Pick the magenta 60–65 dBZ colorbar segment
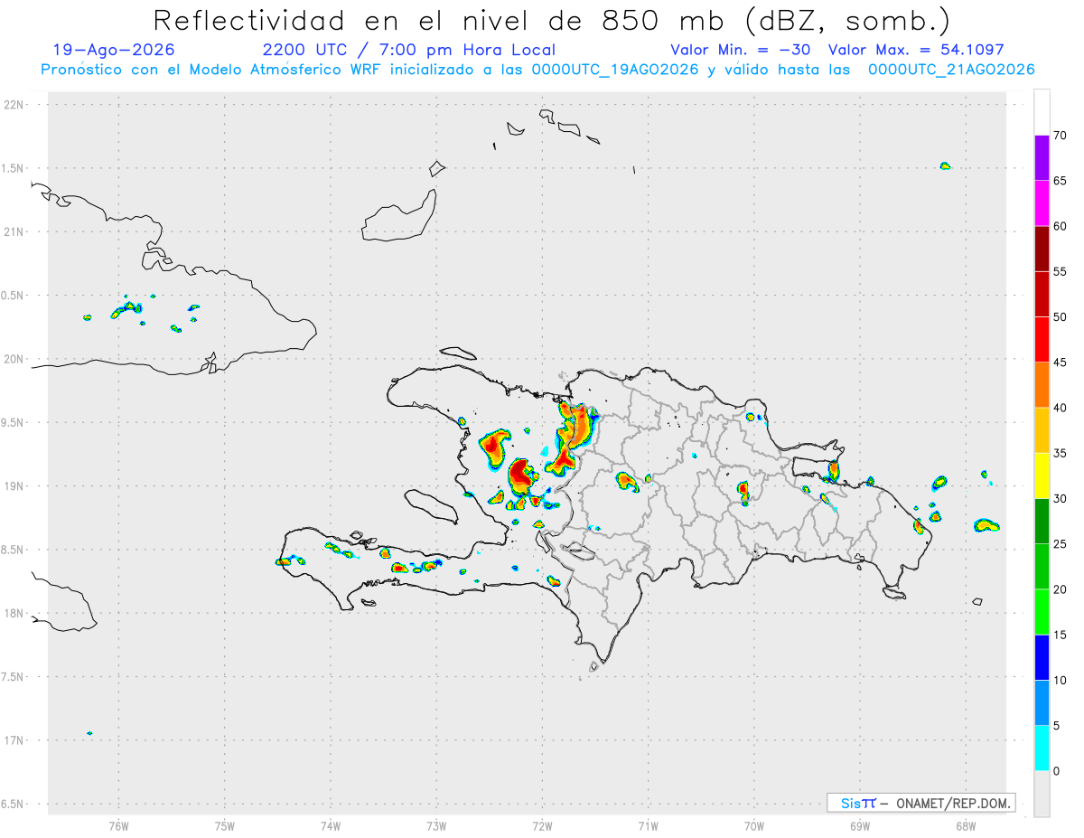The image size is (1084, 838). 1042,202
